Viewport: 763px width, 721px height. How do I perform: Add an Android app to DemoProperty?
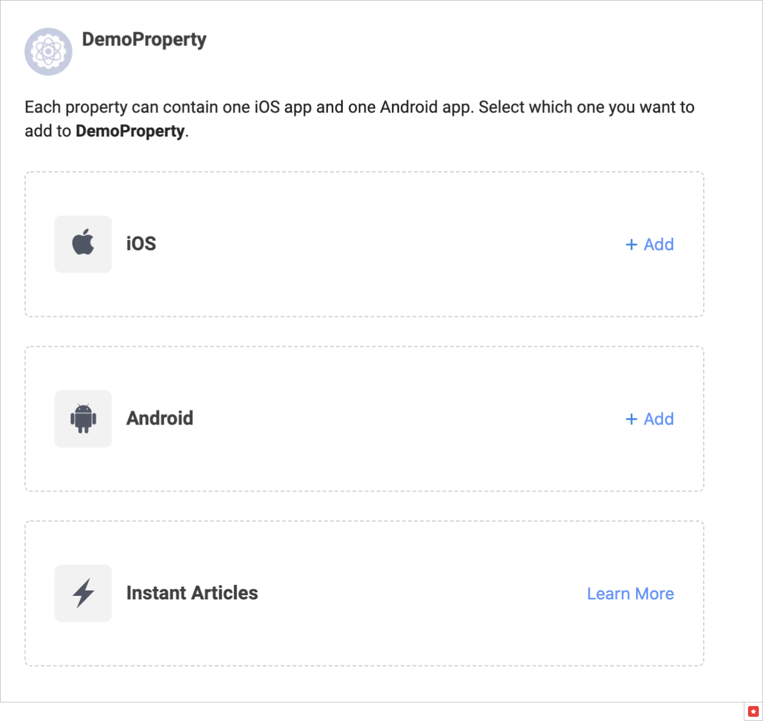(650, 419)
